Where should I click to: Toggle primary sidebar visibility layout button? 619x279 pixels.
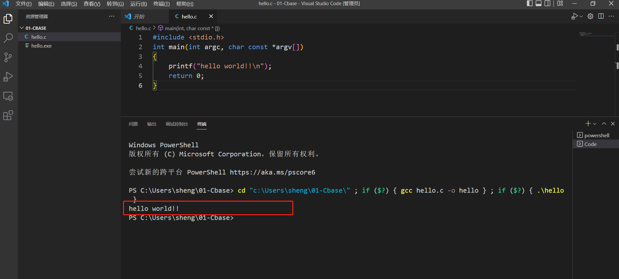click(x=530, y=3)
